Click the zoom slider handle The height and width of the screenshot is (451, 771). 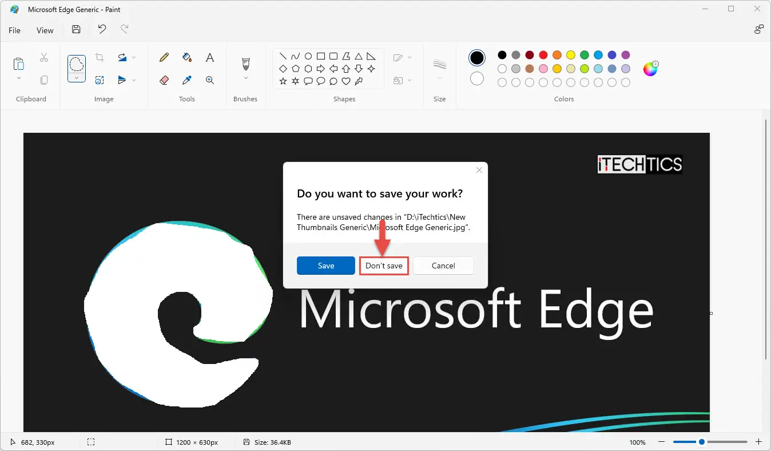[702, 442]
